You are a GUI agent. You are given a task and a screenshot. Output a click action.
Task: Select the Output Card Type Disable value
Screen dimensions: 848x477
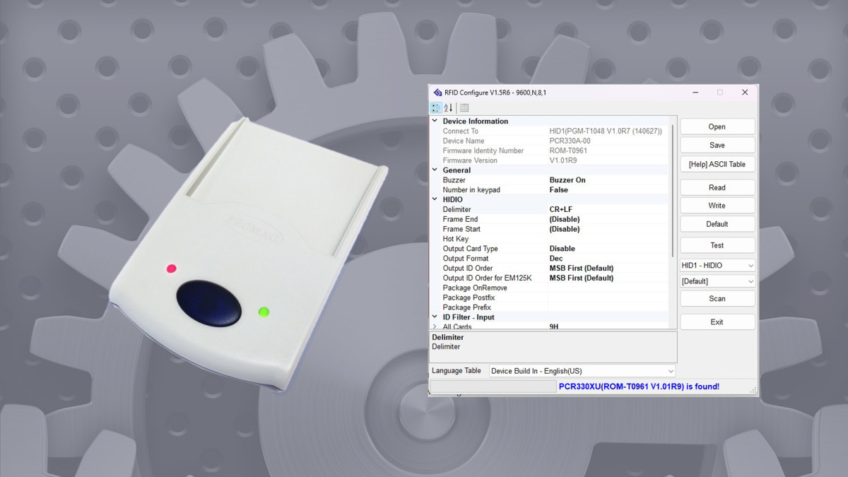tap(606, 249)
